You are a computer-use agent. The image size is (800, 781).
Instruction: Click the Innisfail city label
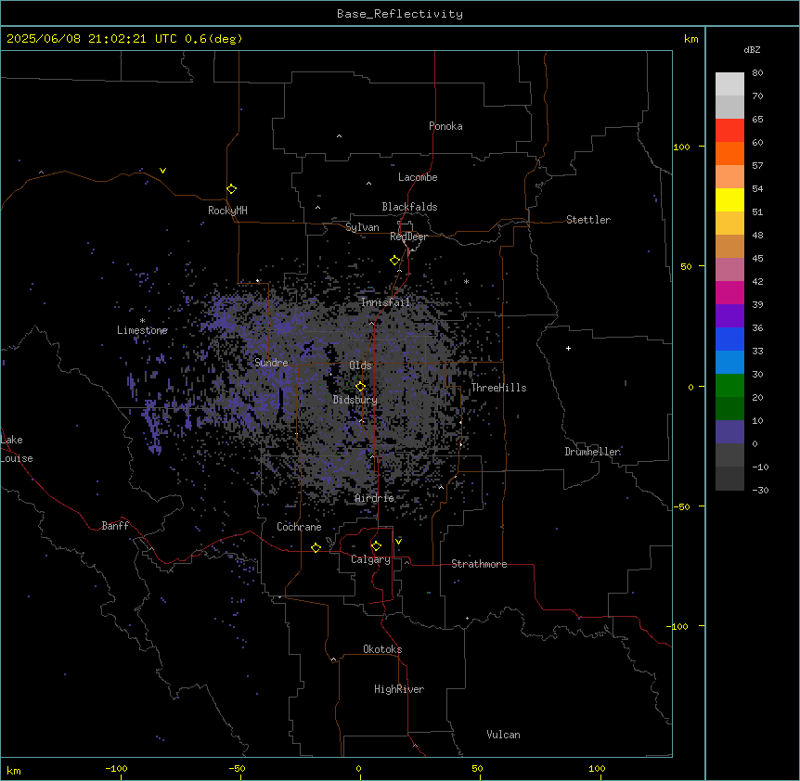385,302
